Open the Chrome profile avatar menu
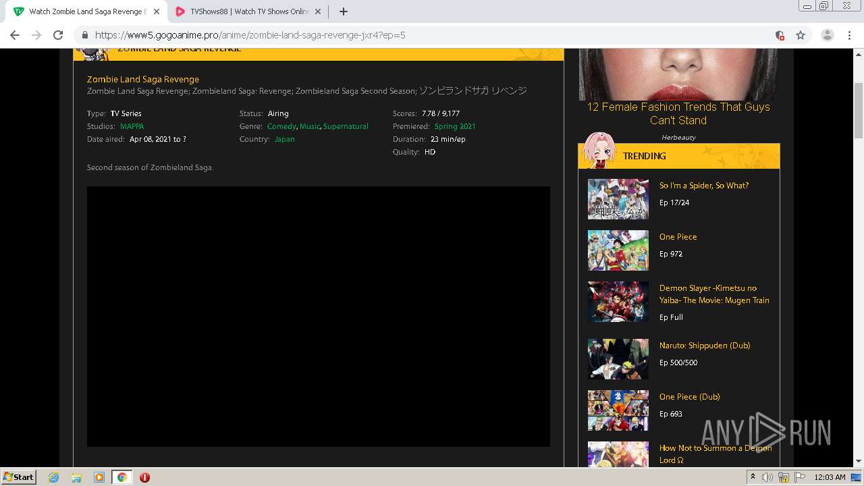864x486 pixels. [x=828, y=35]
